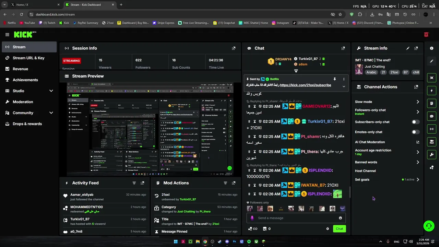Collapse the pinned BotRix message
This screenshot has width=439, height=247.
coord(344,86)
